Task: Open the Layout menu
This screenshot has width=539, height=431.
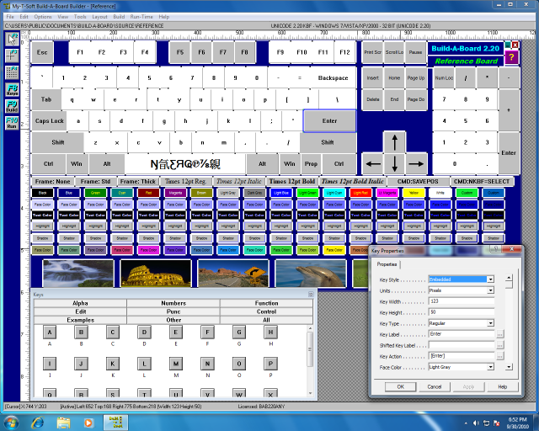Action: (x=99, y=16)
